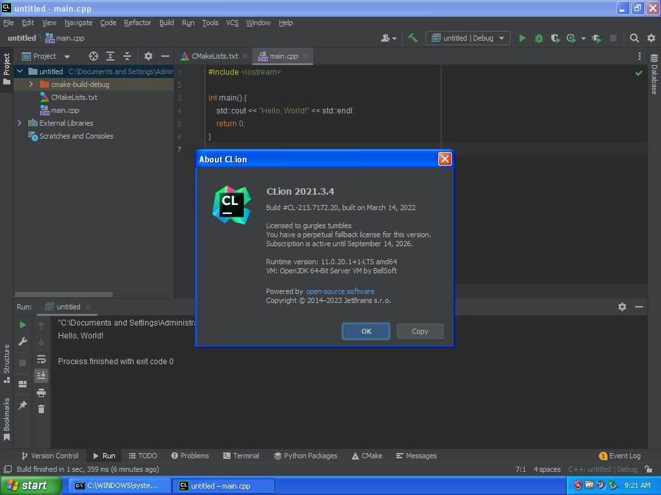Open the VCS menu
This screenshot has width=661, height=495.
[232, 23]
